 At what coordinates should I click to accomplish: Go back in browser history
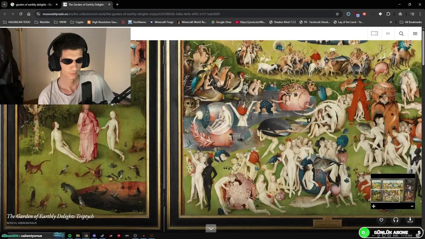pyautogui.click(x=5, y=14)
